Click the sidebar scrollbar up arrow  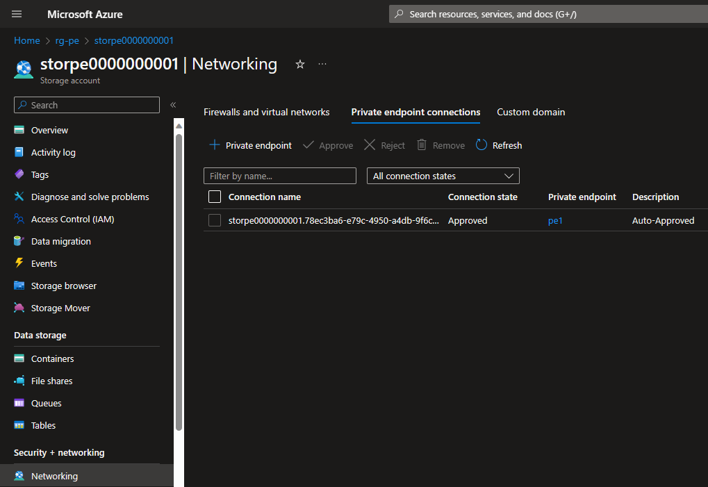click(179, 126)
